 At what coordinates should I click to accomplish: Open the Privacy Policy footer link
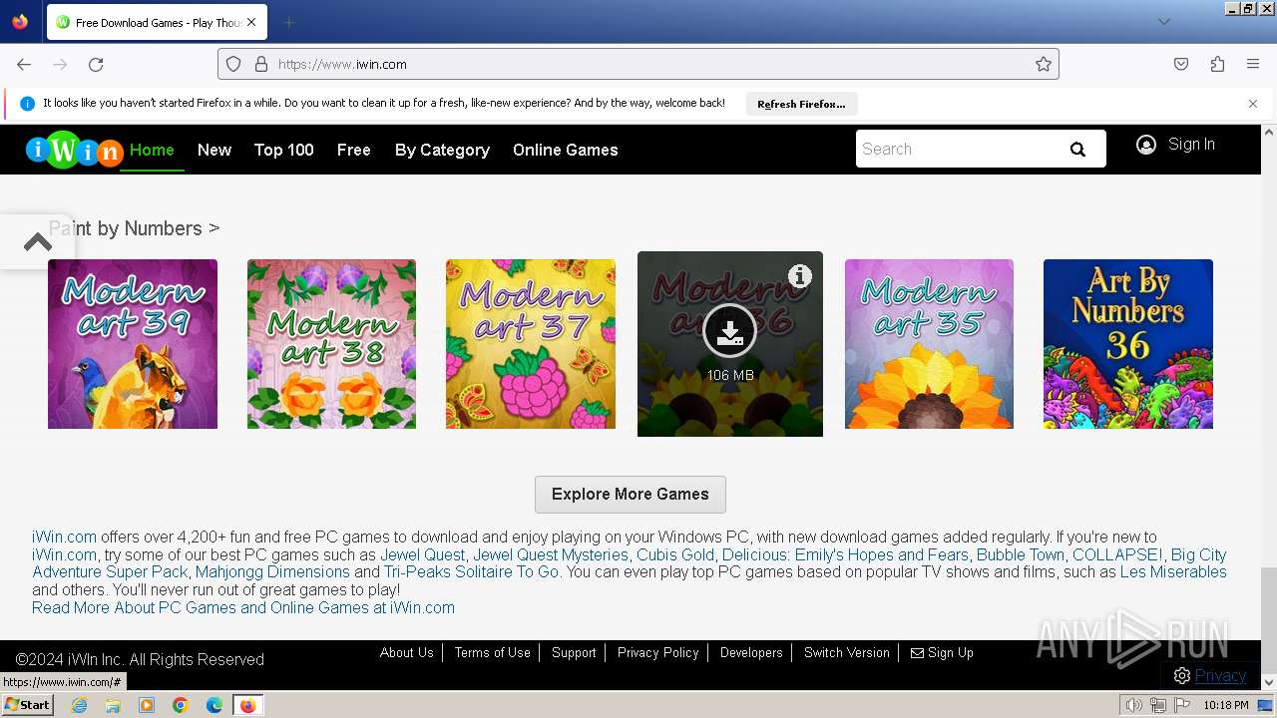click(658, 652)
